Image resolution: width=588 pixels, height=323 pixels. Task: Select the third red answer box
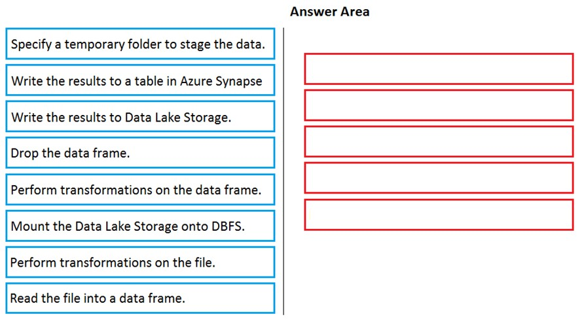tap(439, 141)
